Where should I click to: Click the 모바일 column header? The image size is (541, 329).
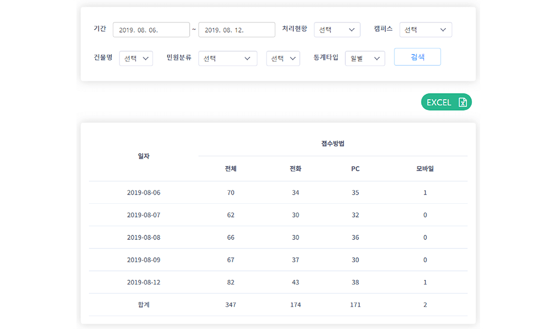tap(425, 169)
